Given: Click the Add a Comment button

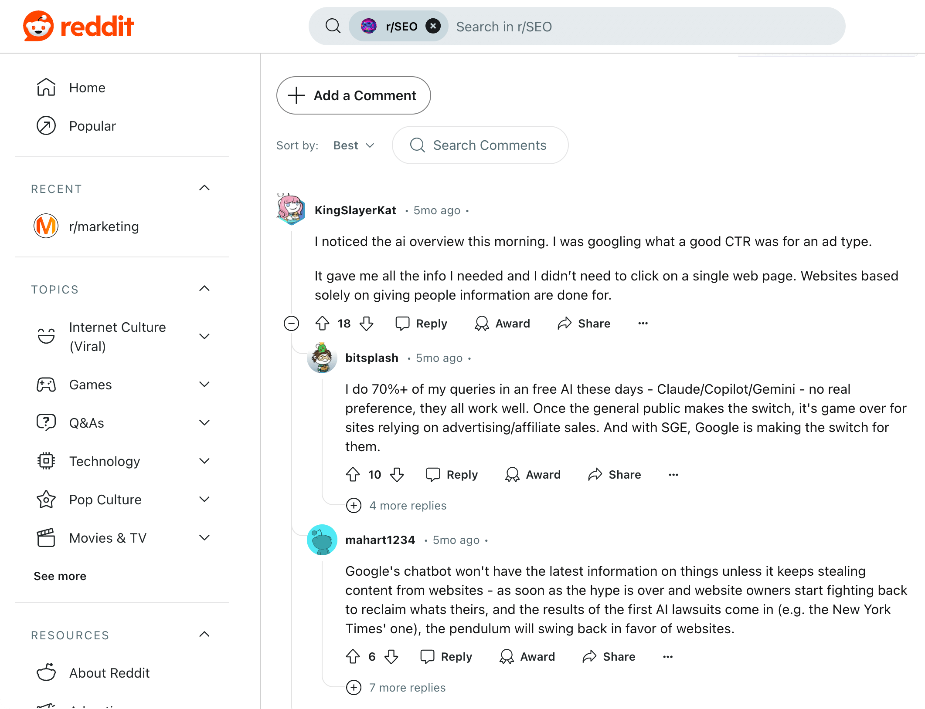Looking at the screenshot, I should 353,95.
